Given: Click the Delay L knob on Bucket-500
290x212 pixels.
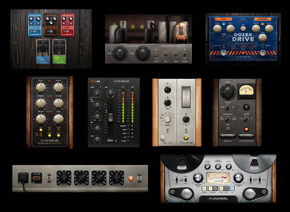Looking at the screenshot, I should pyautogui.click(x=41, y=87).
